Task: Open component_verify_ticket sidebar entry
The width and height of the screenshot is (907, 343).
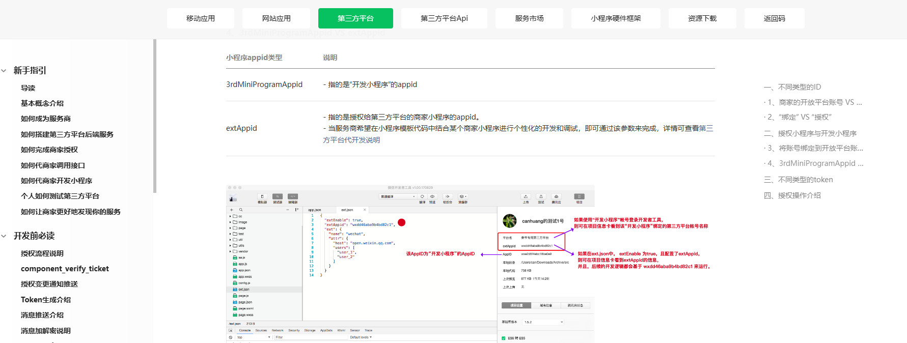Action: (x=65, y=269)
